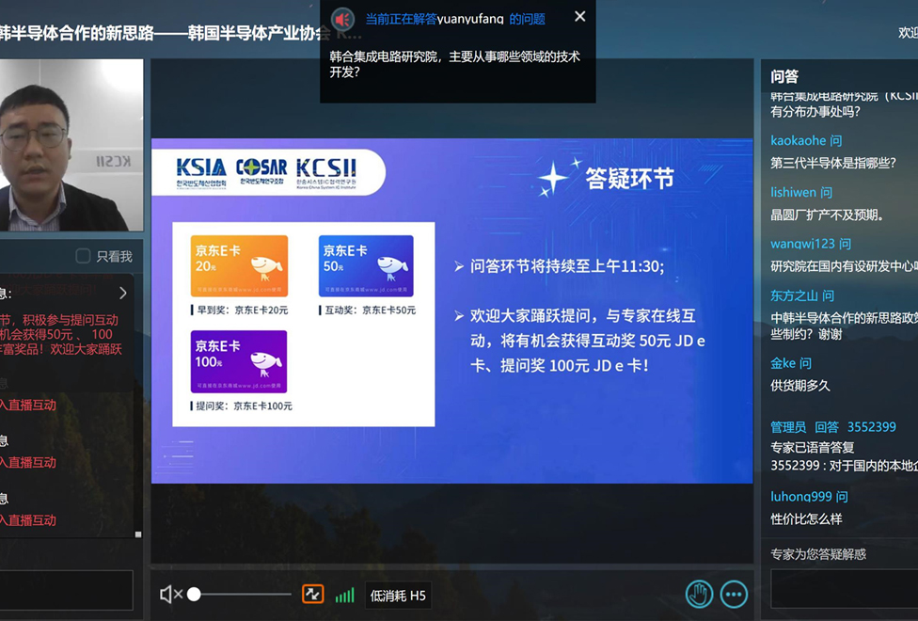The height and width of the screenshot is (621, 918).
Task: Select question 第三代半导体是指哪些?
Action: [832, 163]
